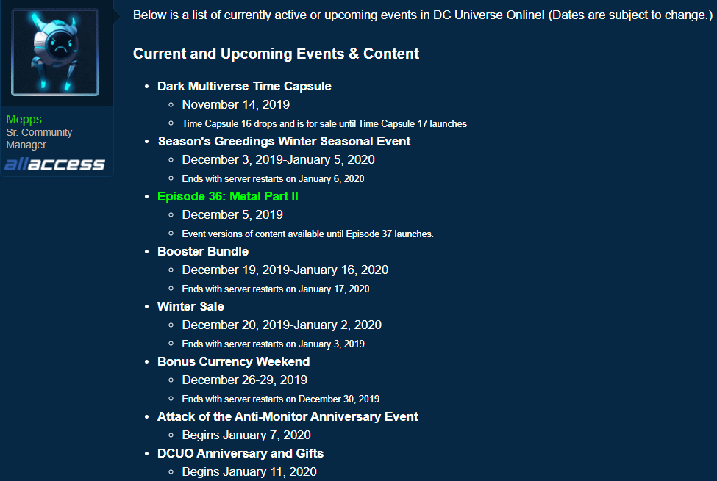Screen dimensions: 717x481
Task: Click the intro sentence about active events
Action: pyautogui.click(x=423, y=15)
